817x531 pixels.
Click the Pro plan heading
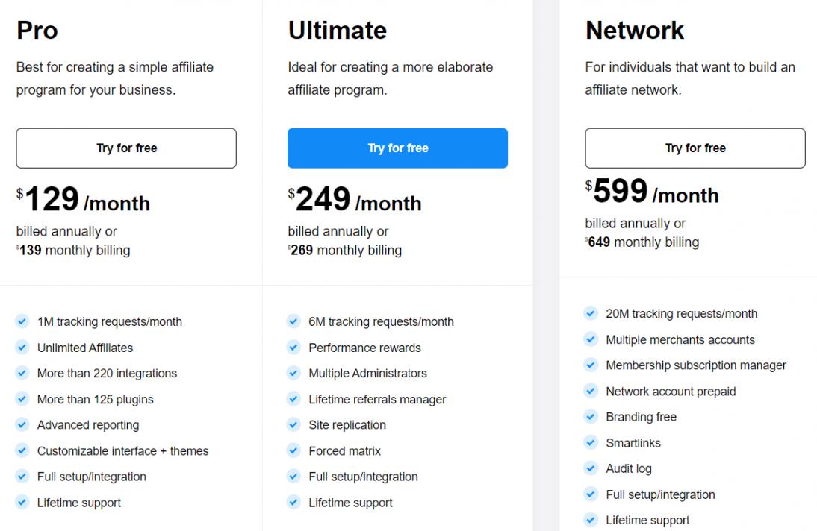pyautogui.click(x=37, y=30)
